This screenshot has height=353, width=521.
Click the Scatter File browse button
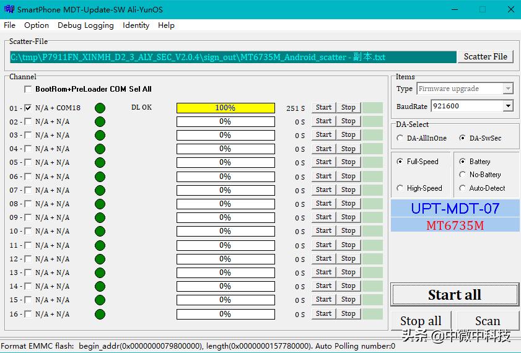pyautogui.click(x=485, y=56)
